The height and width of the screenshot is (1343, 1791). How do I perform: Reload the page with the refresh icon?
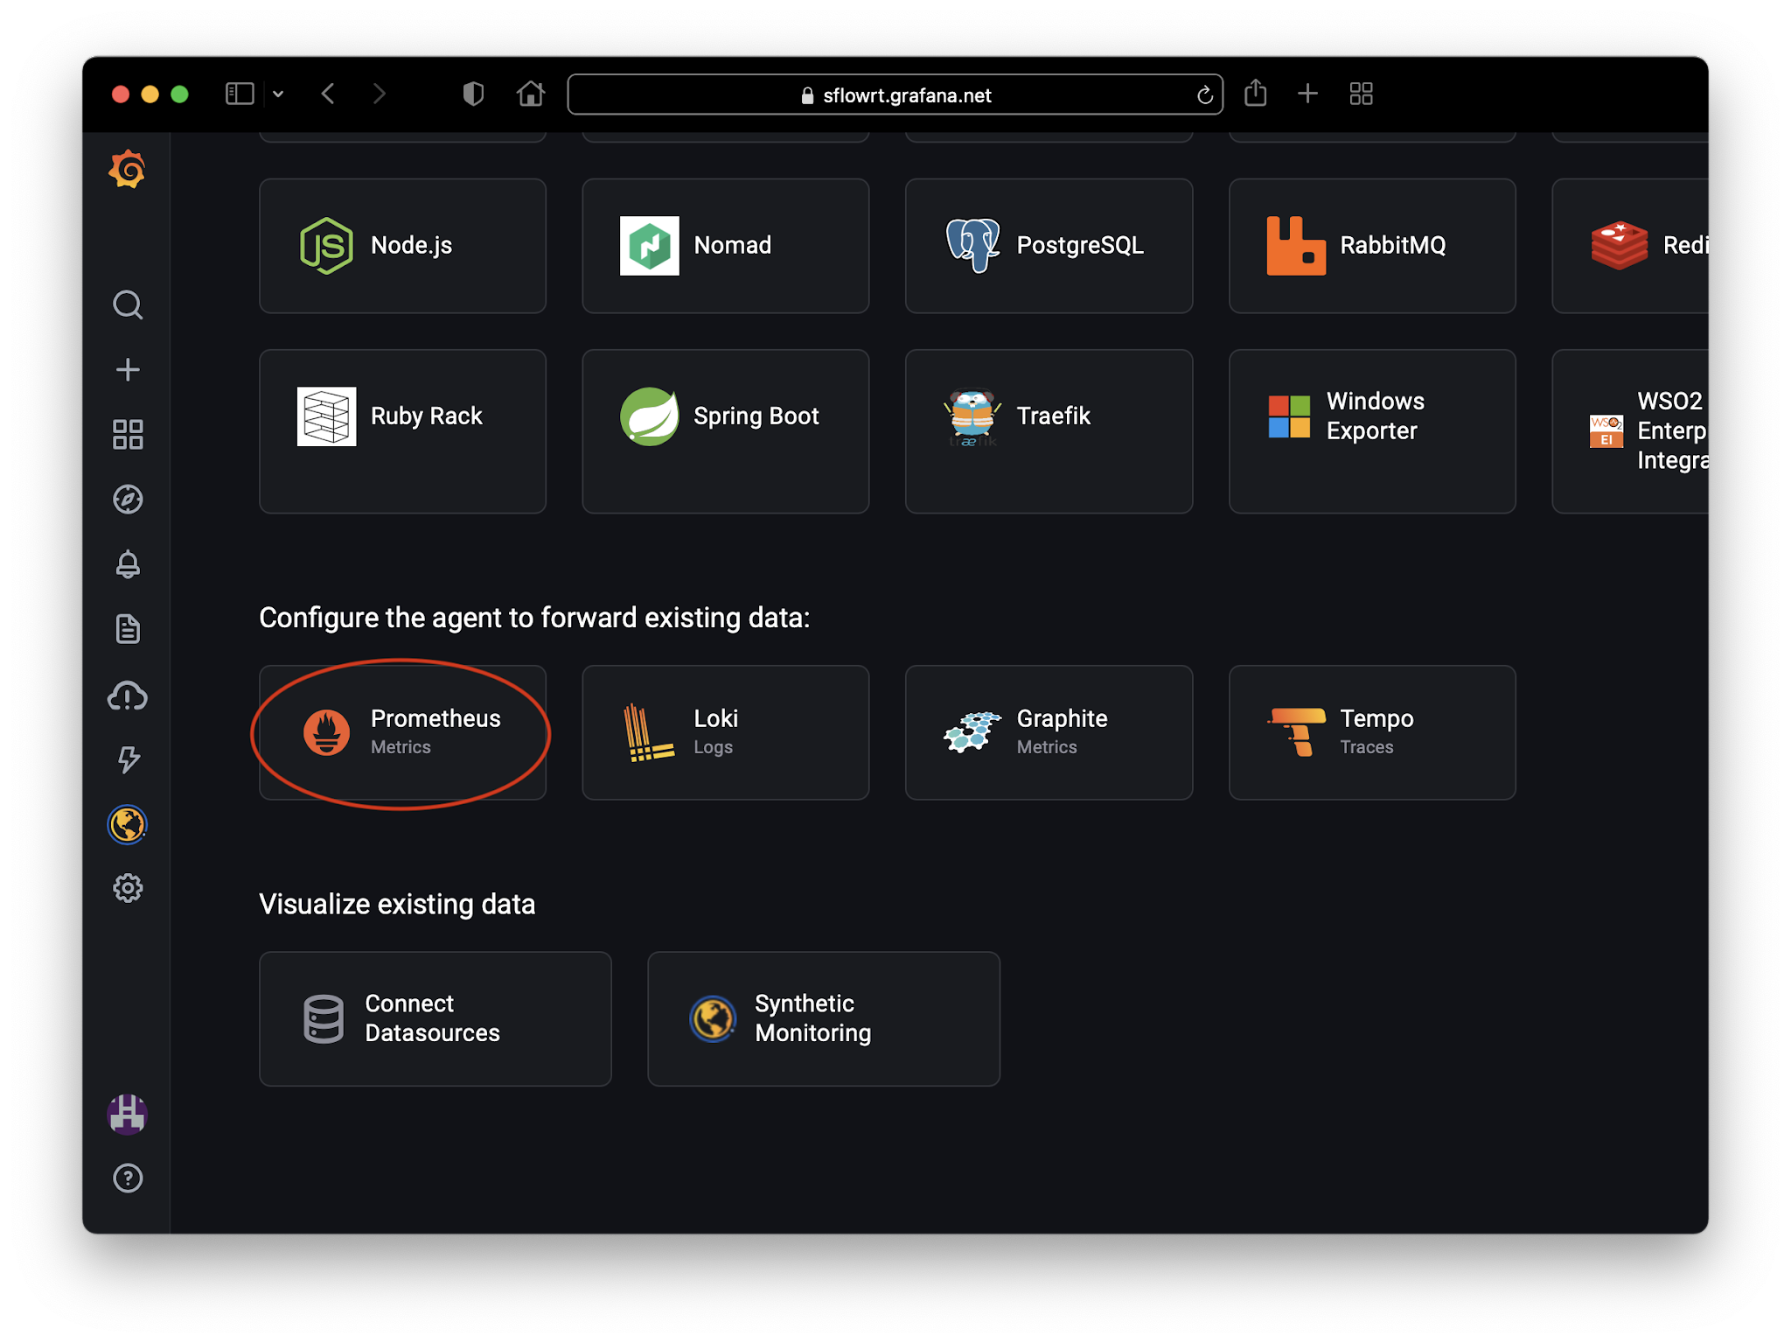[1205, 94]
